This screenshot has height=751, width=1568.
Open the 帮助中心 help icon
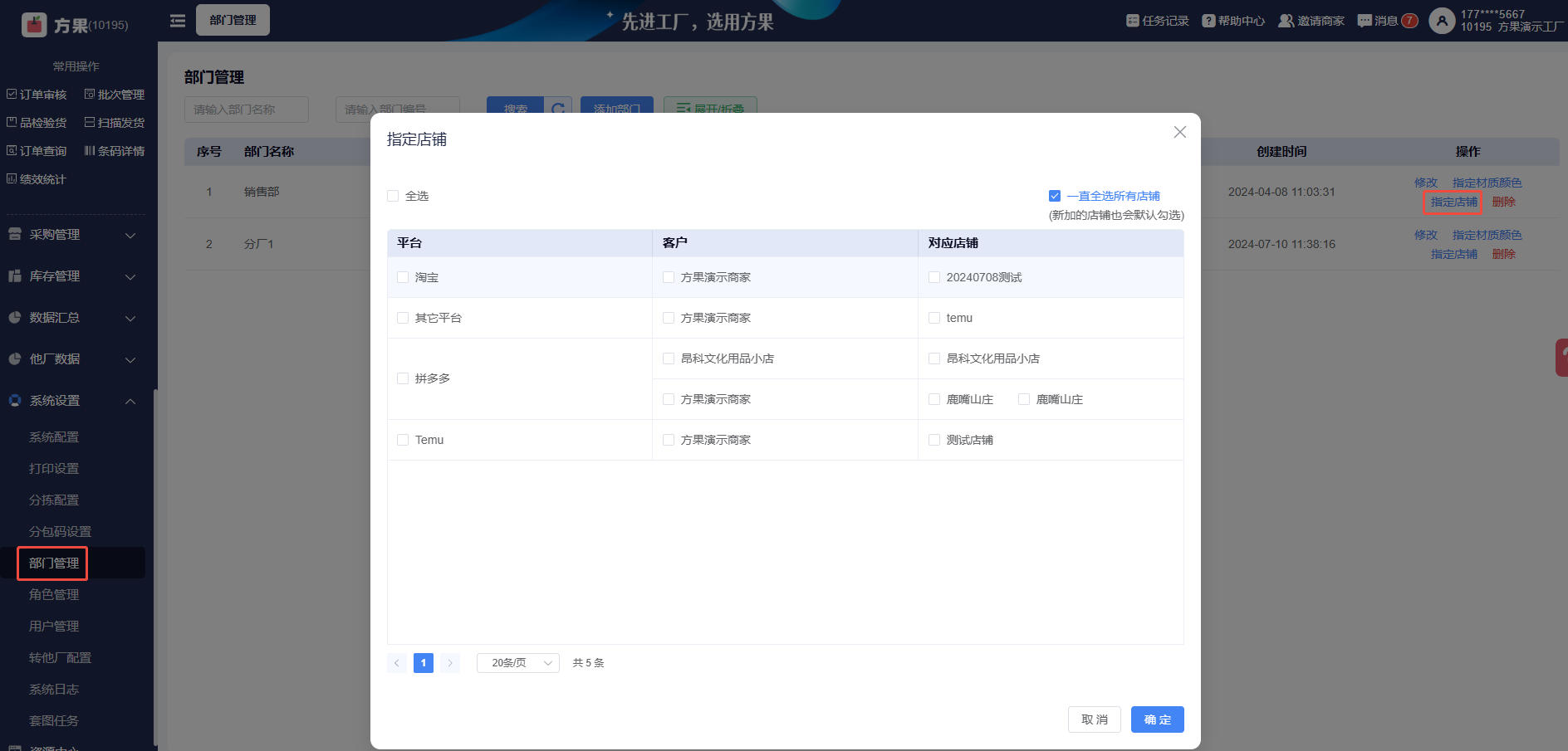[1208, 21]
